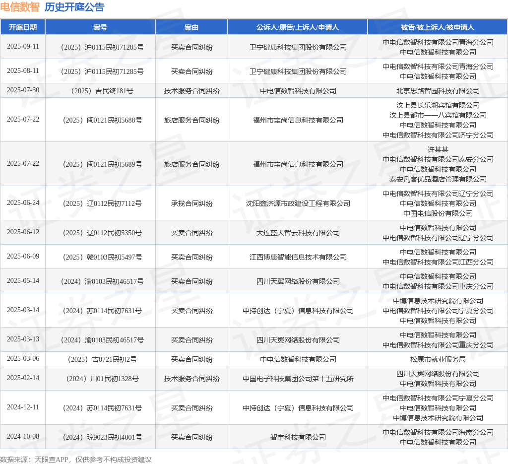Click the 被告/被上诉人/被申请人 column header

[x=438, y=27]
